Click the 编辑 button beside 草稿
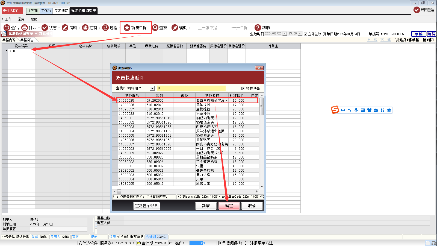This screenshot has width=437, height=246. pos(432,34)
